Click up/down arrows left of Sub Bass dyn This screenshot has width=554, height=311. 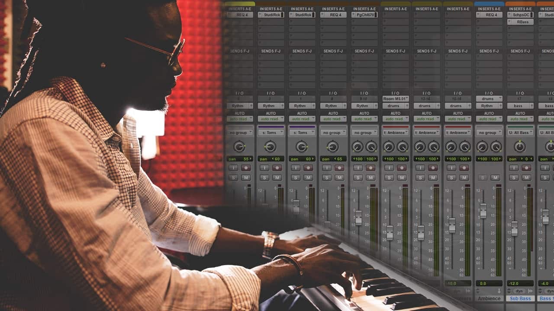(x=509, y=291)
